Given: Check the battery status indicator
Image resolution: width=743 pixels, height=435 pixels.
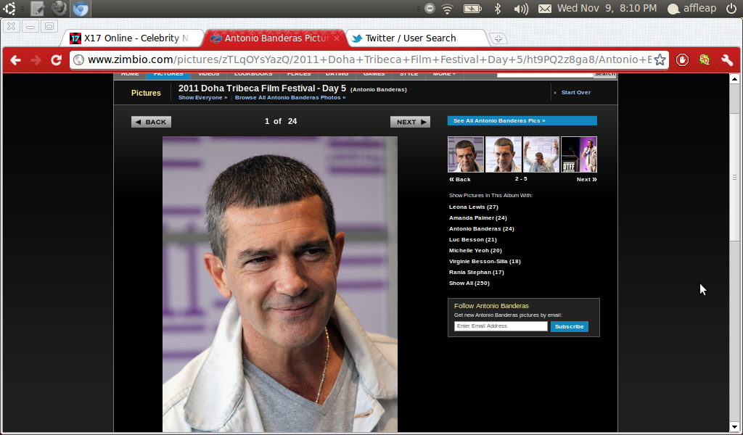Looking at the screenshot, I should click(472, 9).
